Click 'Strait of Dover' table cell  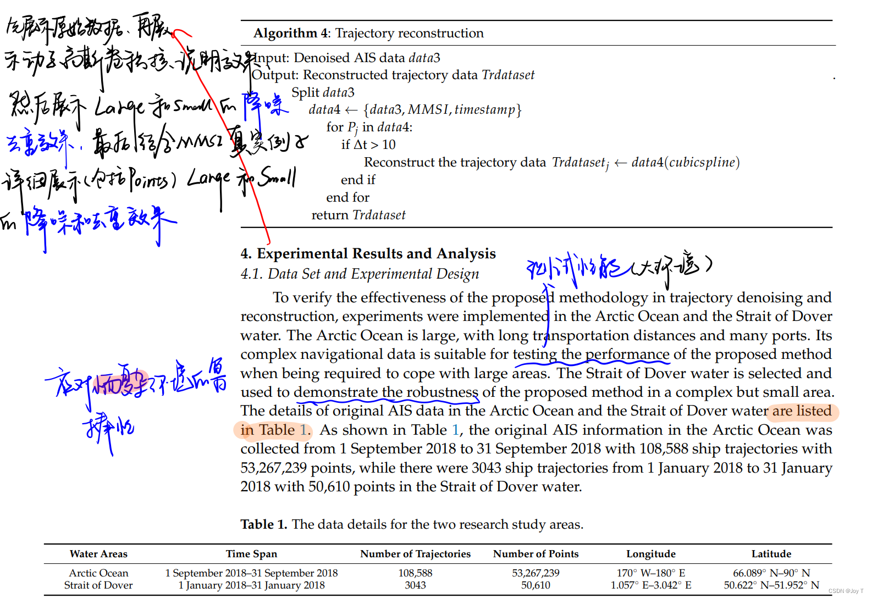tap(98, 585)
